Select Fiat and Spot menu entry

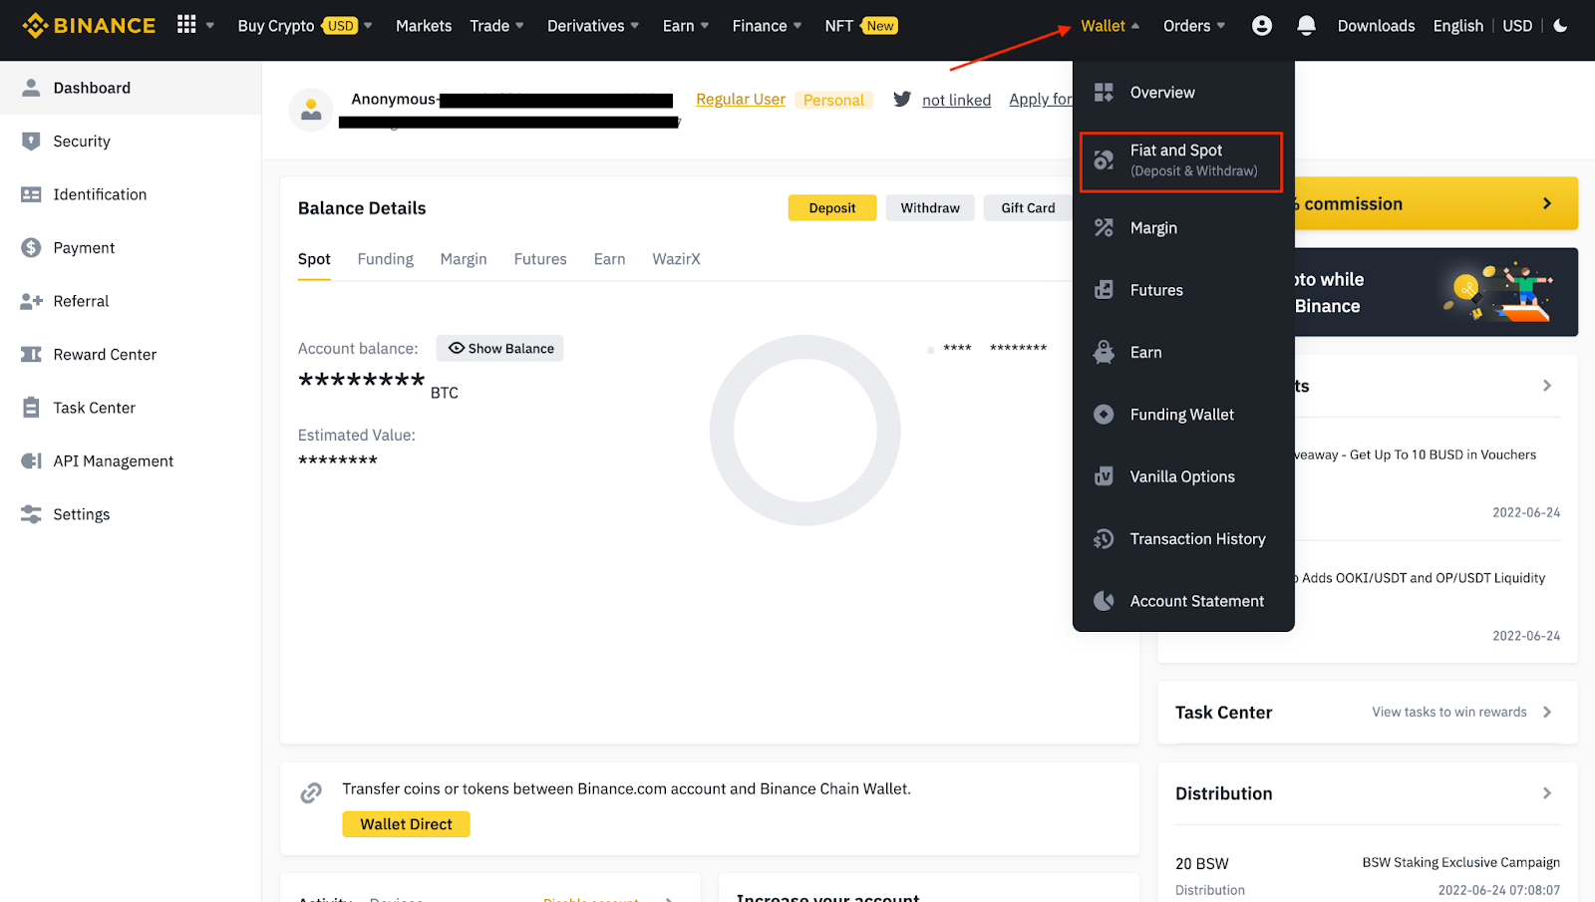(x=1181, y=161)
